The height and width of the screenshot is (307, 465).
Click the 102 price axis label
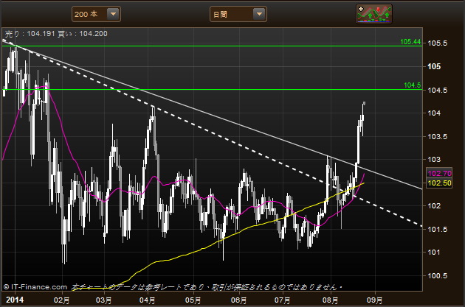(x=434, y=206)
